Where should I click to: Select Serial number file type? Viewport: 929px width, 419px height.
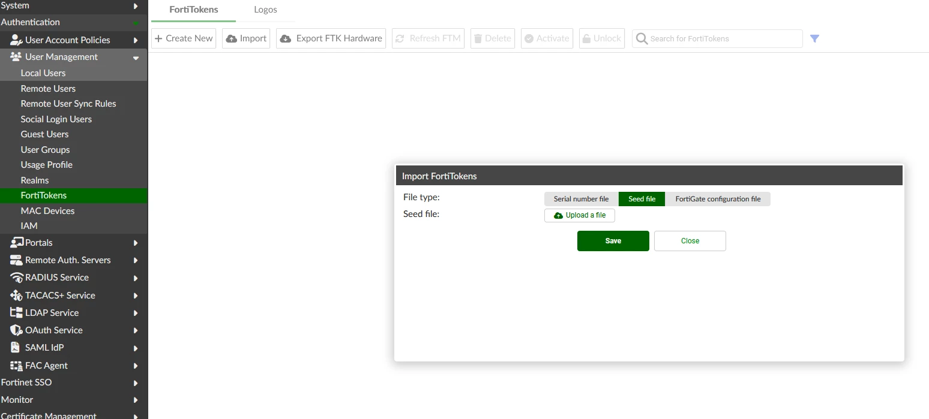pyautogui.click(x=581, y=199)
